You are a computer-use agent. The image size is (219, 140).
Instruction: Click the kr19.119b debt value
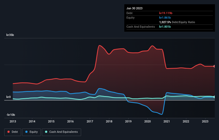click(166, 13)
